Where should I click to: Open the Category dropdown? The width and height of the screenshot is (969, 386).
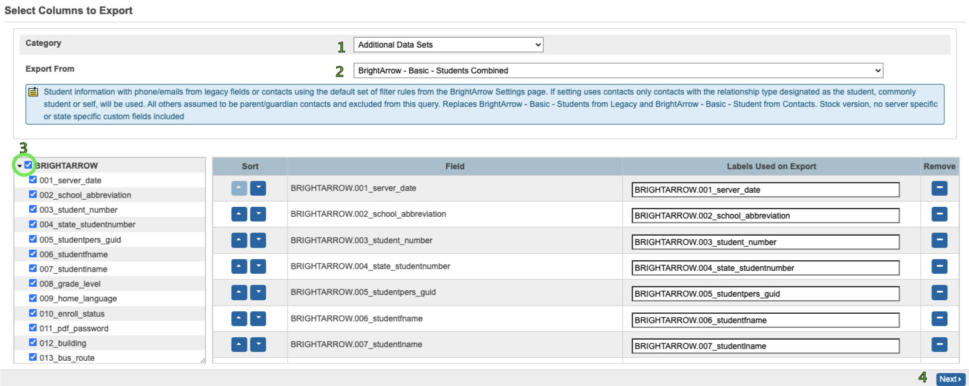tap(448, 45)
